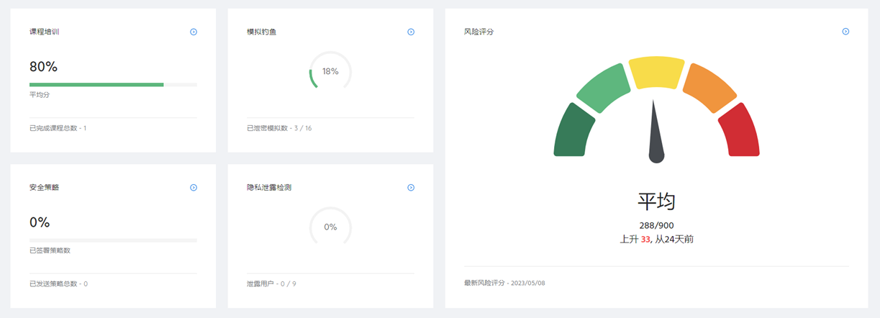This screenshot has width=880, height=318.
Task: Click the 已泄密模拟数 - 3 / 16 text
Action: click(279, 128)
